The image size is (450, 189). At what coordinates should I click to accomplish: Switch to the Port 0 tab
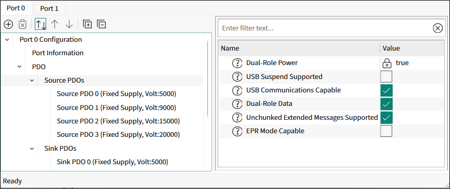pos(16,8)
